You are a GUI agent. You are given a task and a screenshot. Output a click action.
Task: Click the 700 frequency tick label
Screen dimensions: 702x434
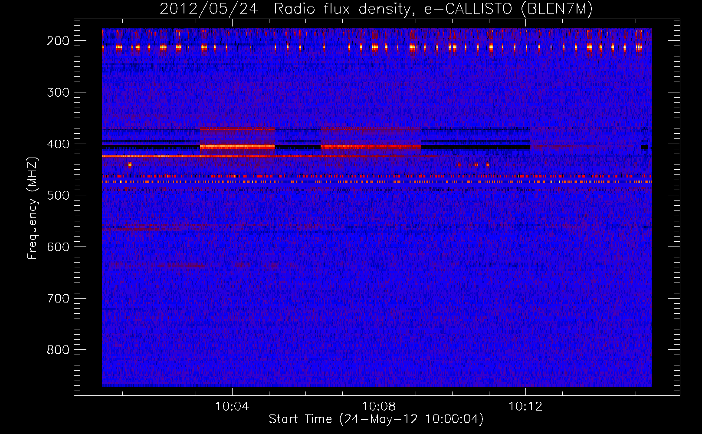click(x=58, y=299)
